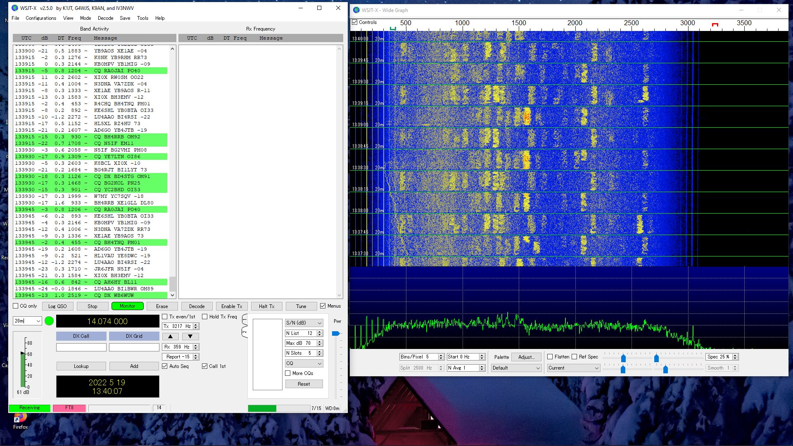This screenshot has width=793, height=446.
Task: Open the Decode menu
Action: click(x=105, y=18)
